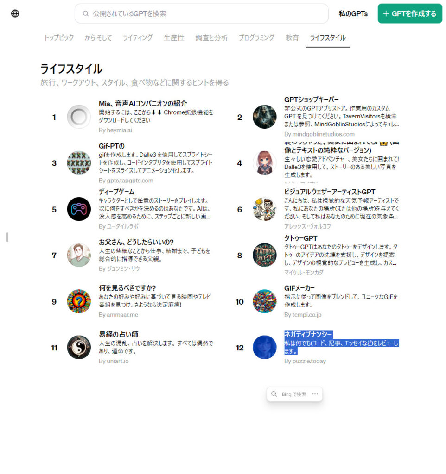This screenshot has height=474, width=446.
Task: Open the 易経の占い師 yin-yang icon
Action: pos(79,347)
